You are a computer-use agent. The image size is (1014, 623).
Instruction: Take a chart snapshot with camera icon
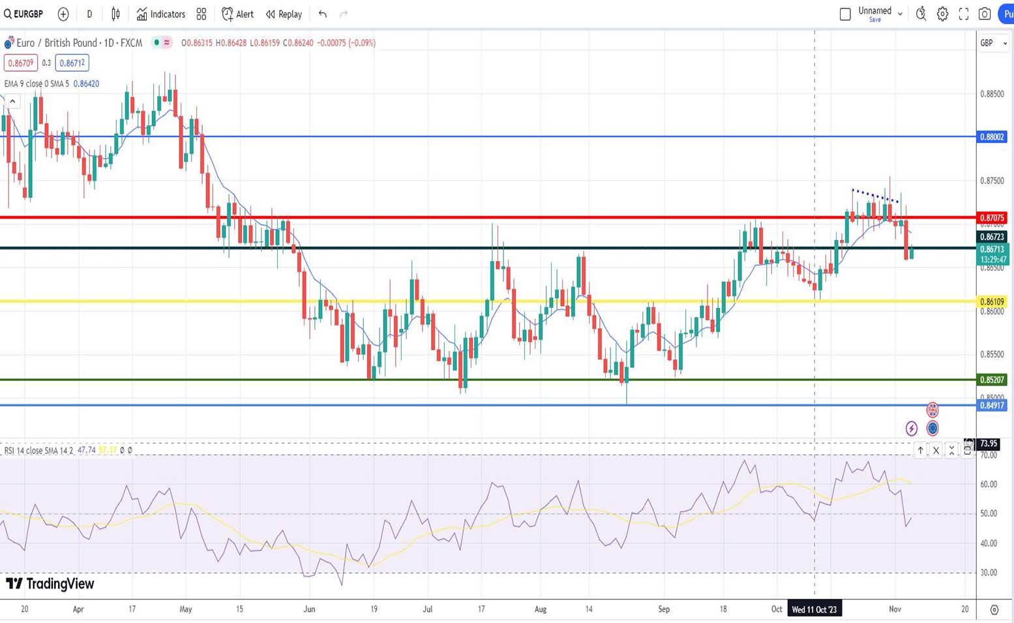tap(985, 14)
